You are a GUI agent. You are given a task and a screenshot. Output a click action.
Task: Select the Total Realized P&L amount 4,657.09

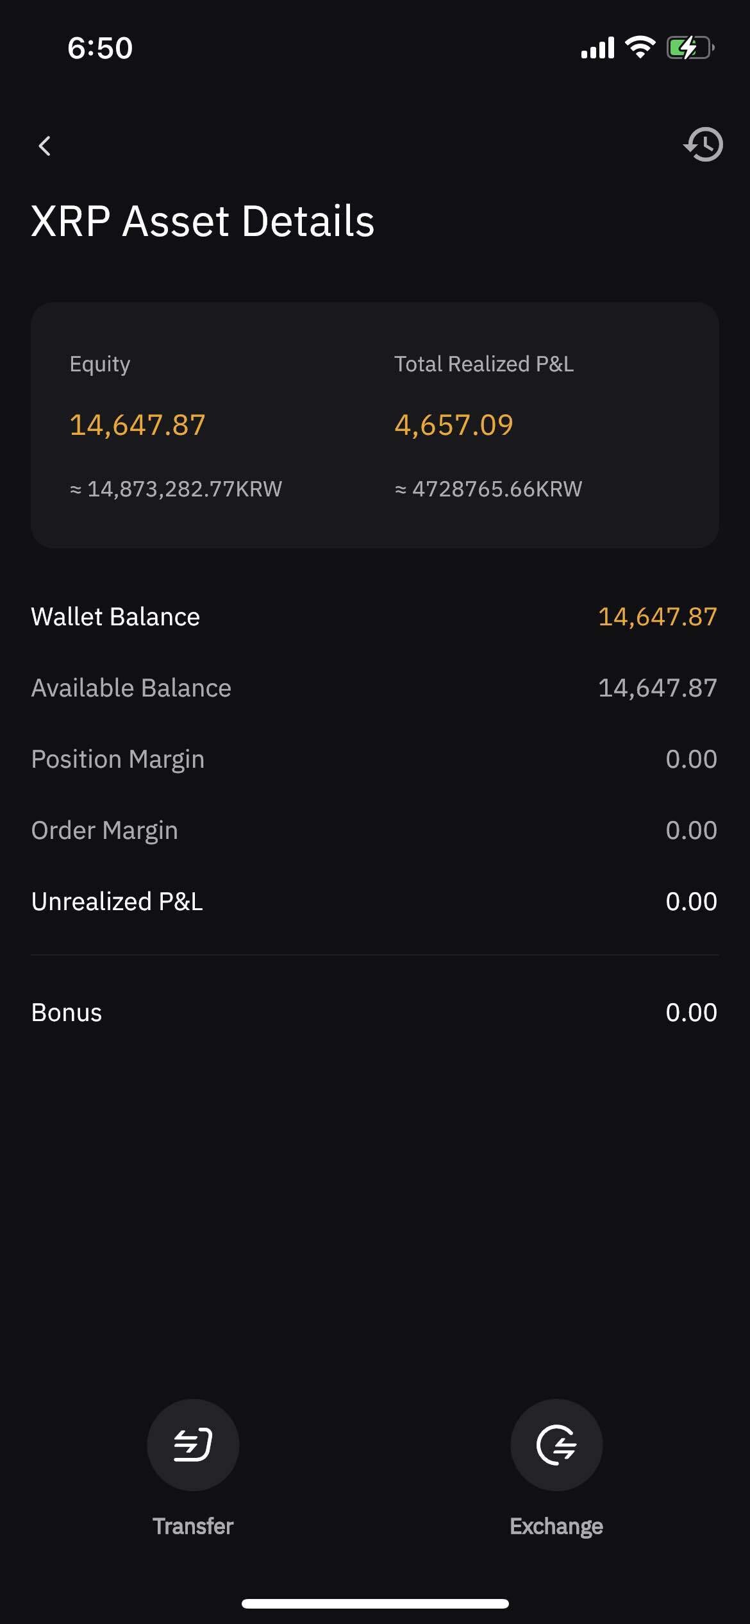(454, 425)
